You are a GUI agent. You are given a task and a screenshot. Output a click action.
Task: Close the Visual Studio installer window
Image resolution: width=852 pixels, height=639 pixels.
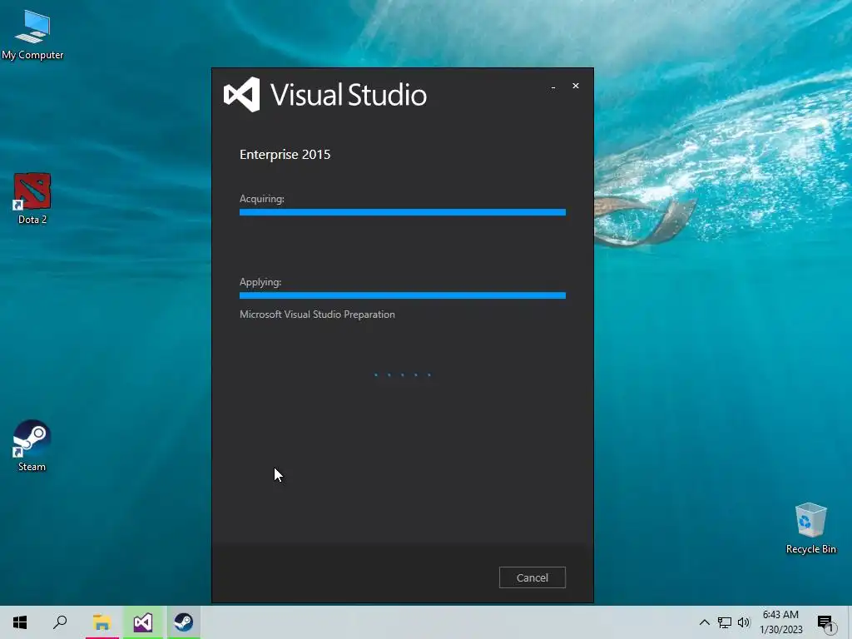point(576,86)
